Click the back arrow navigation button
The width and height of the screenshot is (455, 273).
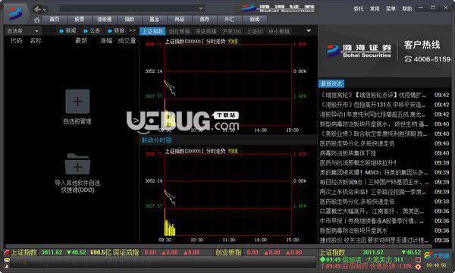click(x=37, y=9)
